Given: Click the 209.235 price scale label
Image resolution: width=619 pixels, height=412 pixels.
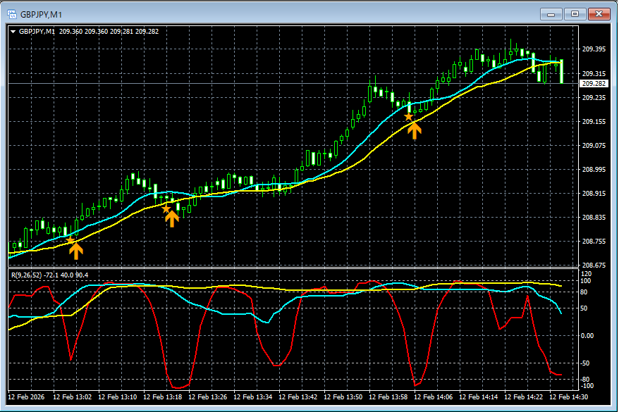Looking at the screenshot, I should pyautogui.click(x=594, y=97).
